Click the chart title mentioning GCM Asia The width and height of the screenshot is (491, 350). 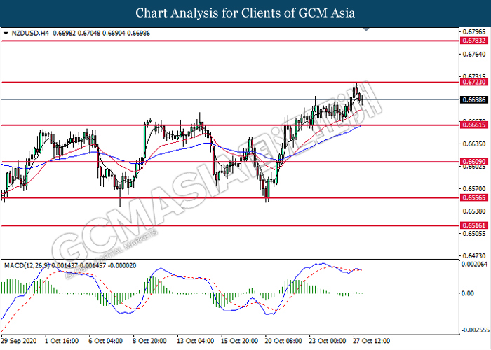click(x=245, y=13)
